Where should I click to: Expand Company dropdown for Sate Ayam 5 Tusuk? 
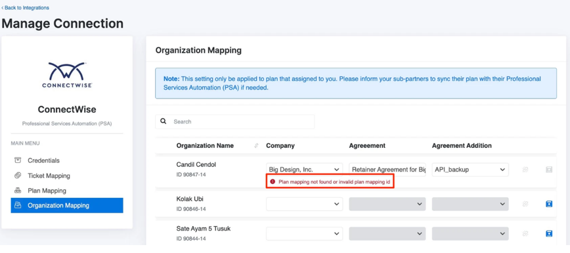tap(304, 233)
